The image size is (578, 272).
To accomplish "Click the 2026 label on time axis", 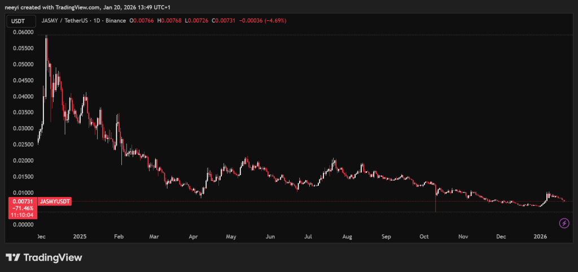I will tap(541, 237).
